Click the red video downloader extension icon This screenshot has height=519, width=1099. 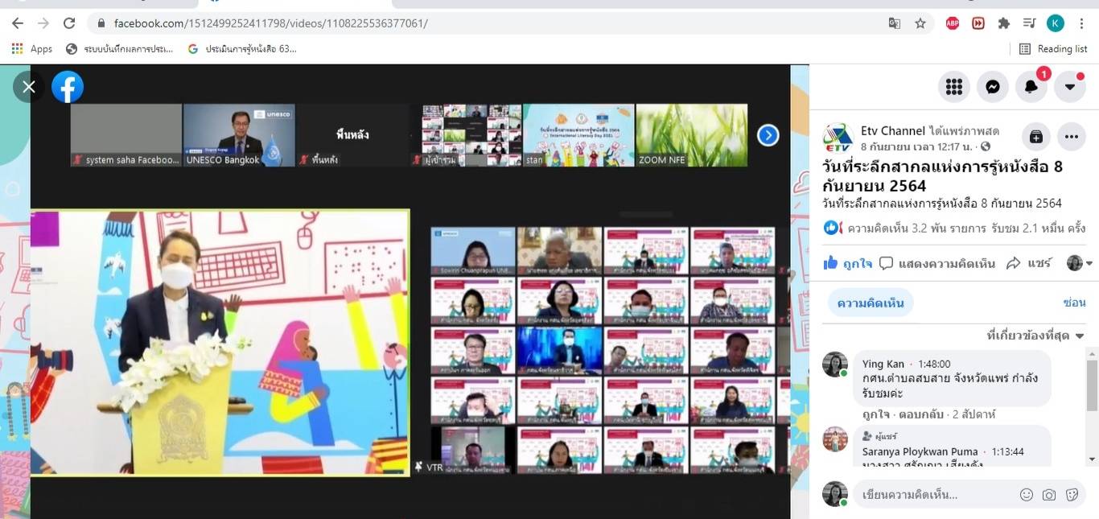(978, 23)
